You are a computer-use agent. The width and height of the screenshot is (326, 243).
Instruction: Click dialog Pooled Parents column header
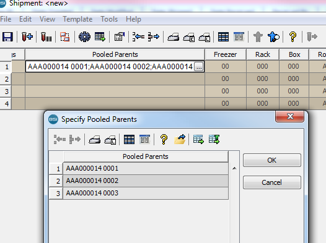pyautogui.click(x=146, y=156)
